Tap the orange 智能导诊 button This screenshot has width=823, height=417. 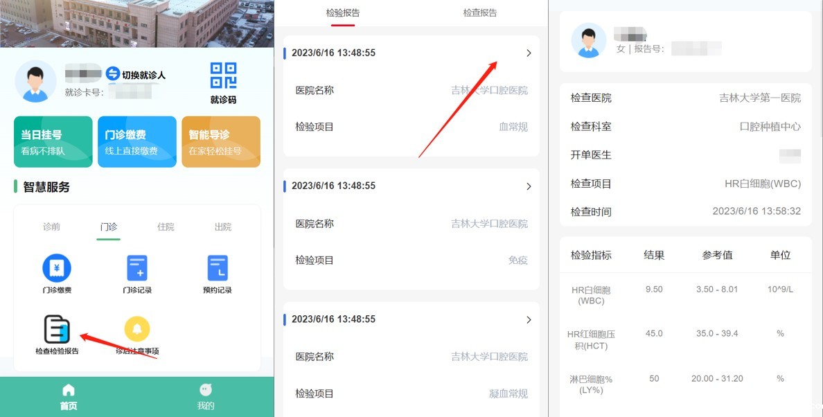click(220, 142)
